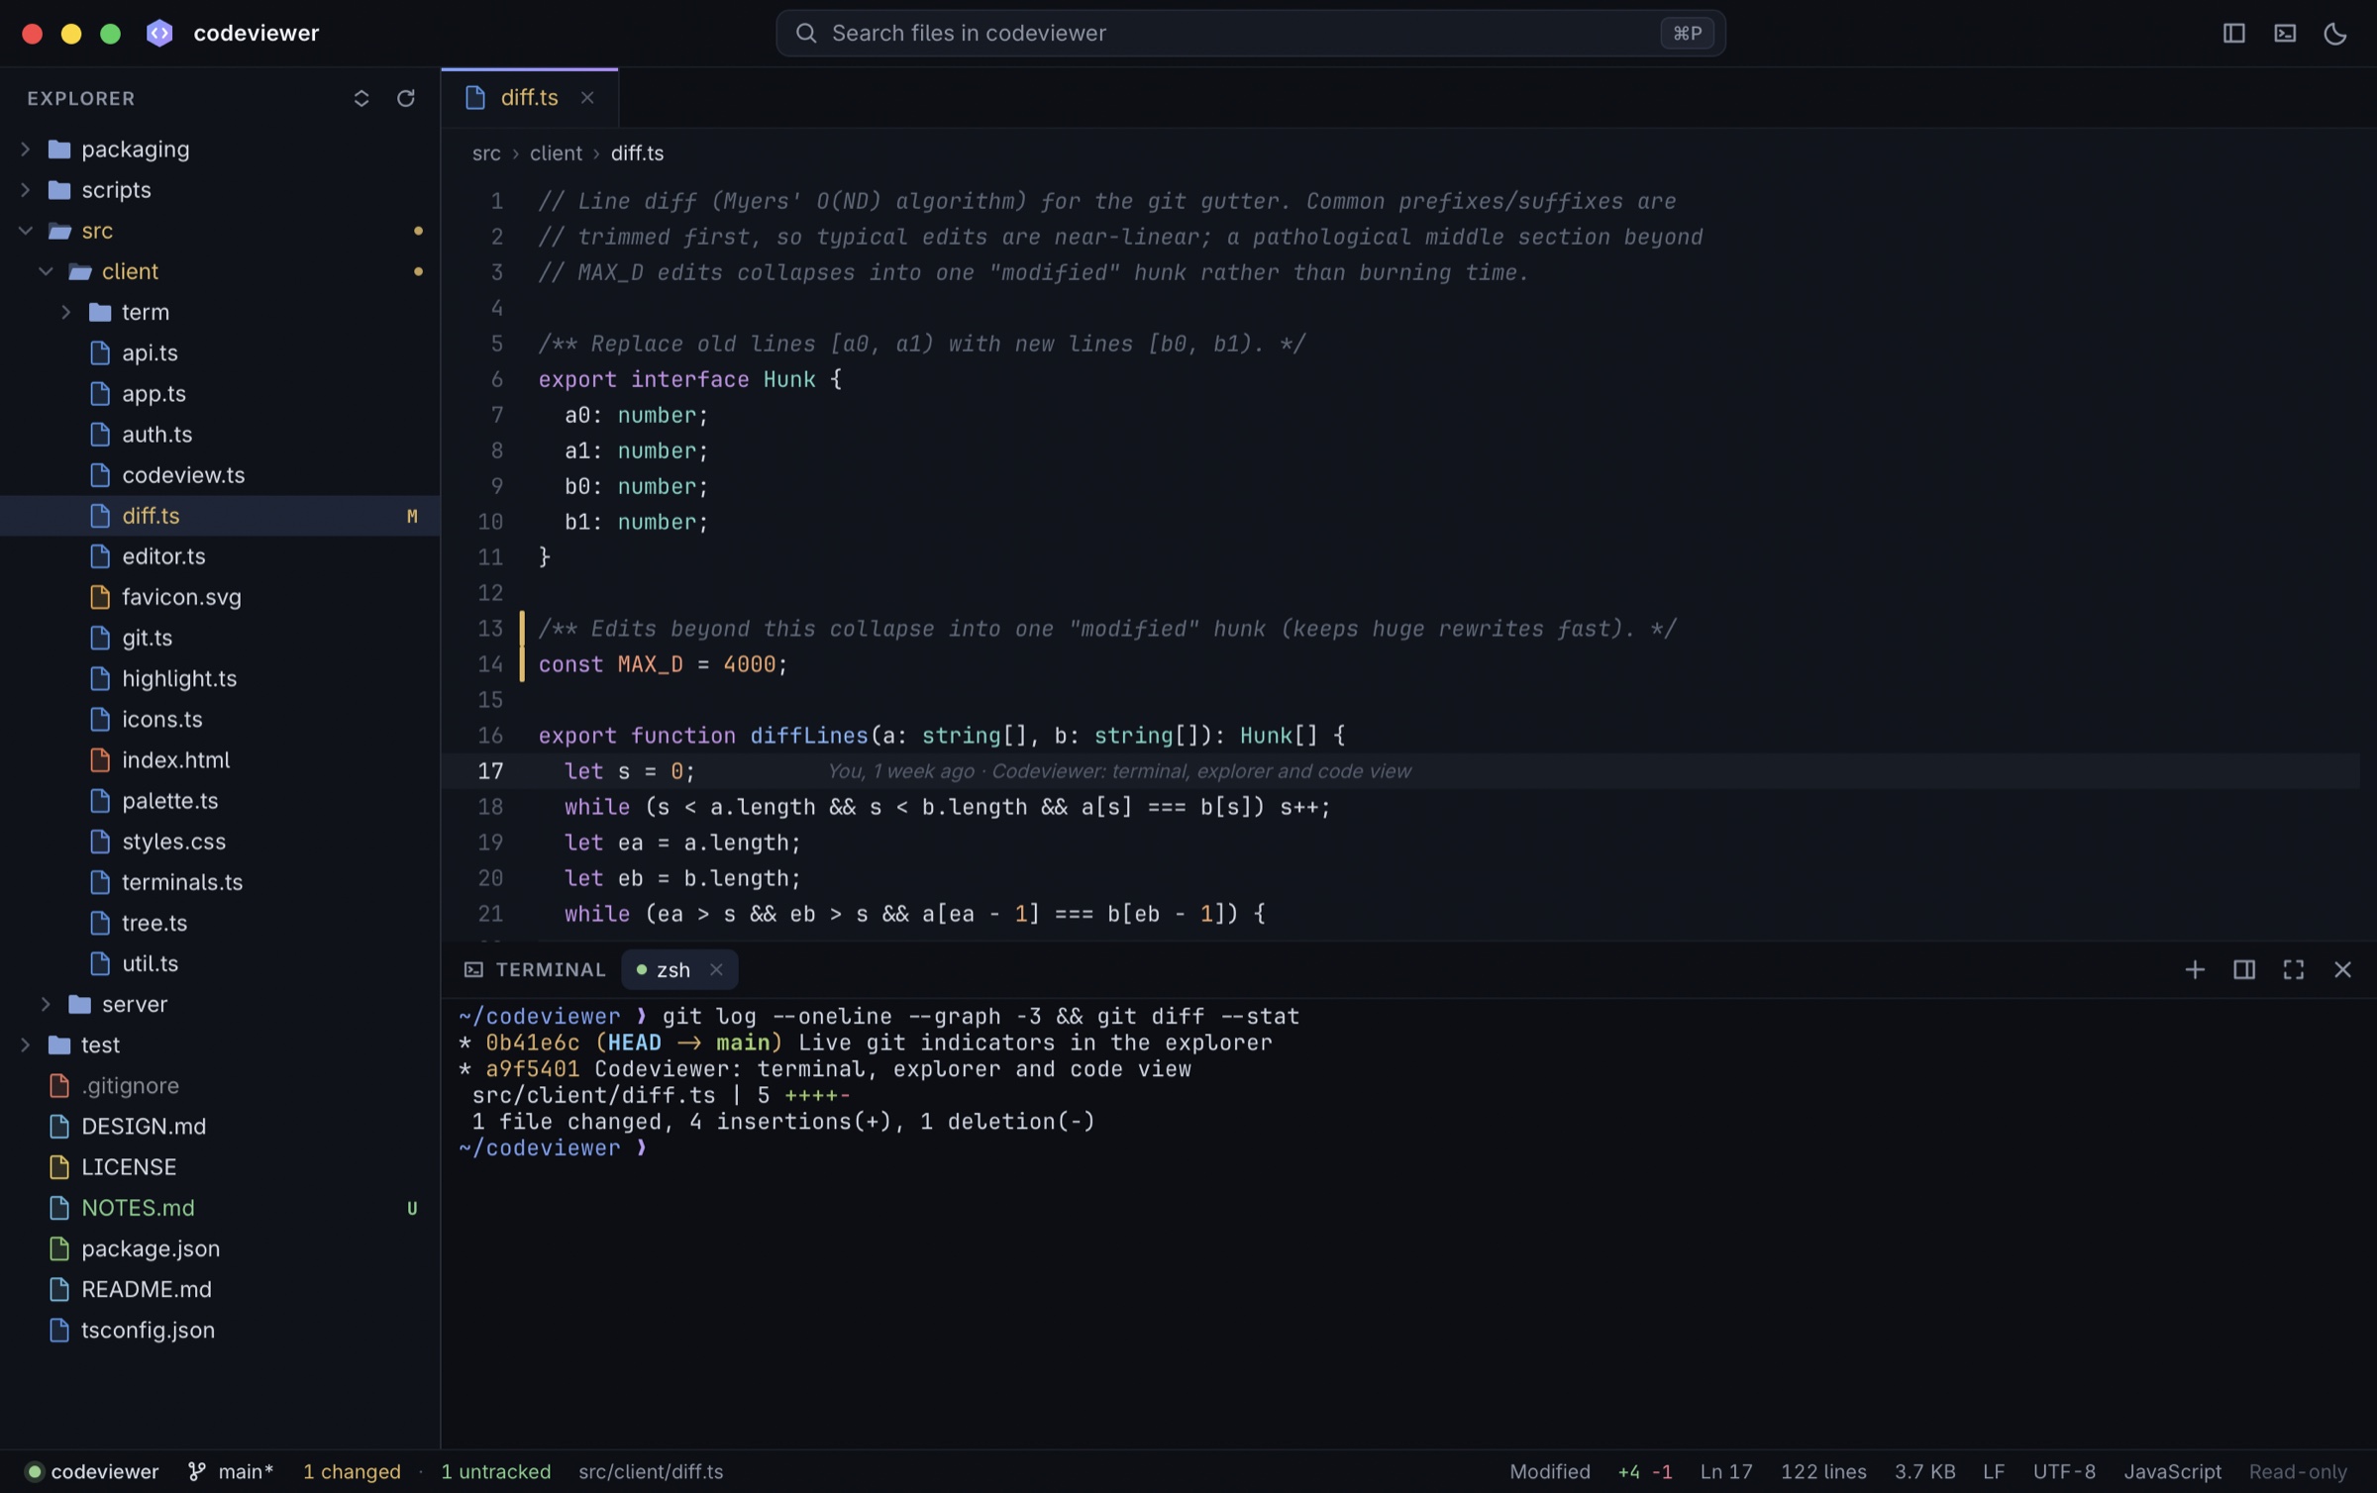Click '1 changed' in status bar
The image size is (2377, 1493).
[352, 1471]
